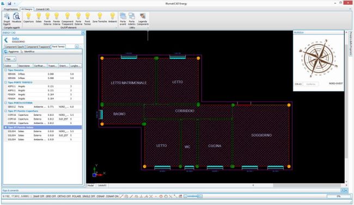Click the CUCINA room label
Image resolution: width=354 pixels, height=205 pixels.
215,146
